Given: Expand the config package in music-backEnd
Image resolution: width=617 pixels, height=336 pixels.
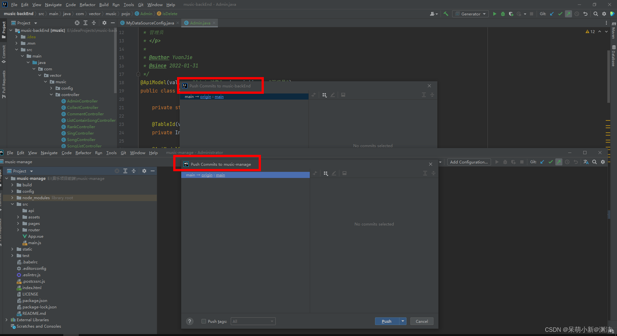Looking at the screenshot, I should click(x=51, y=88).
